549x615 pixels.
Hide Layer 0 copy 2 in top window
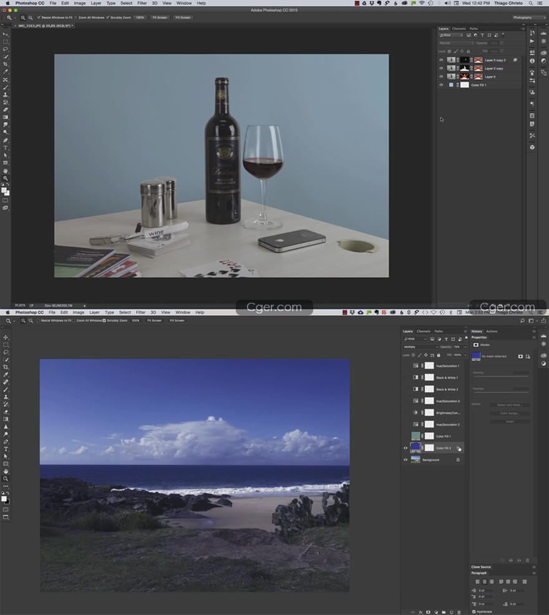pos(441,60)
